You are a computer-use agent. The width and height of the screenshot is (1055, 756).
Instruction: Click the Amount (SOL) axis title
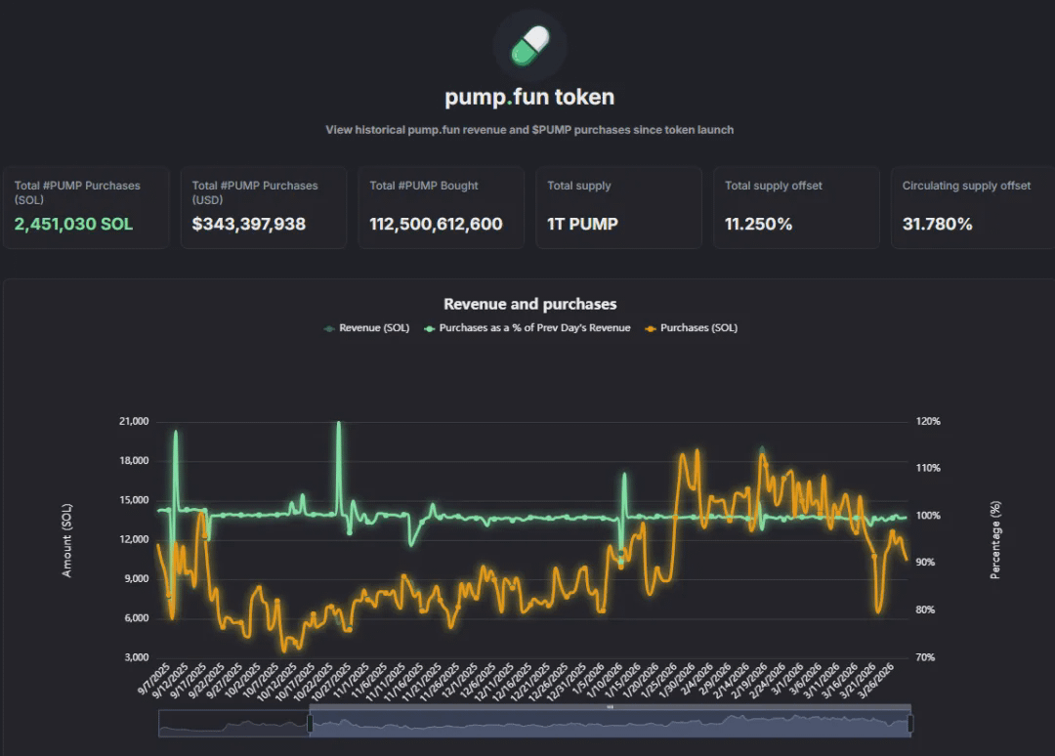point(66,540)
